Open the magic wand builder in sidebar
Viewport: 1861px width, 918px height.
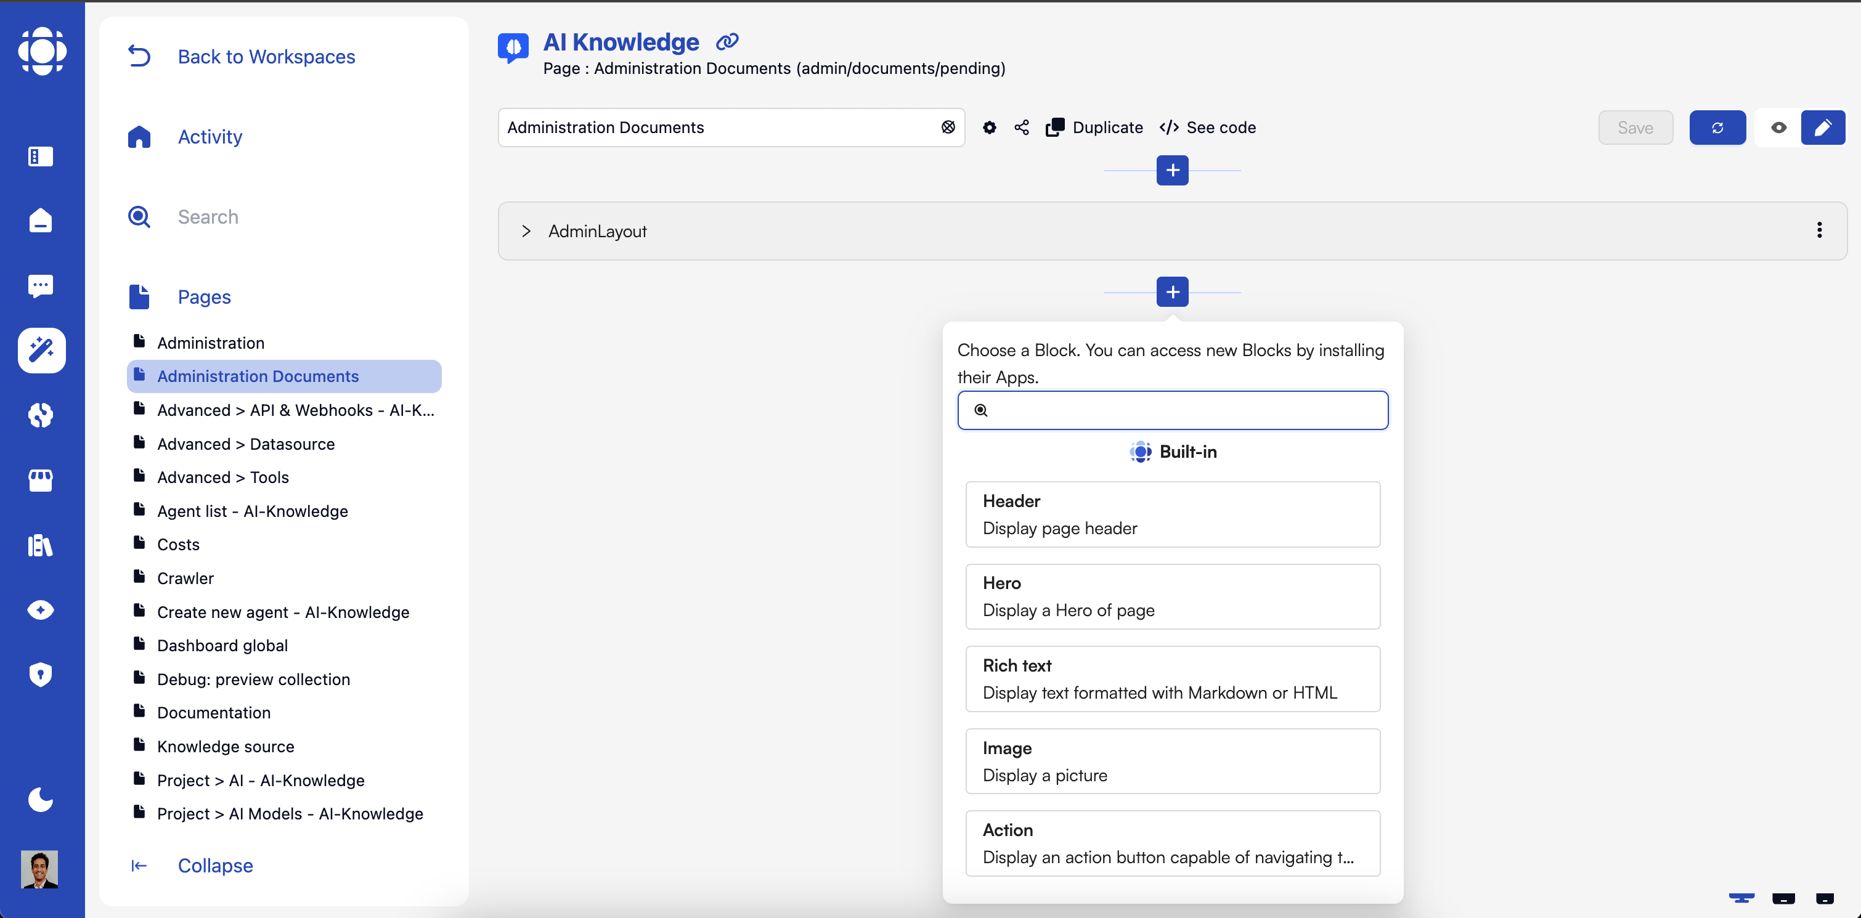coord(41,351)
